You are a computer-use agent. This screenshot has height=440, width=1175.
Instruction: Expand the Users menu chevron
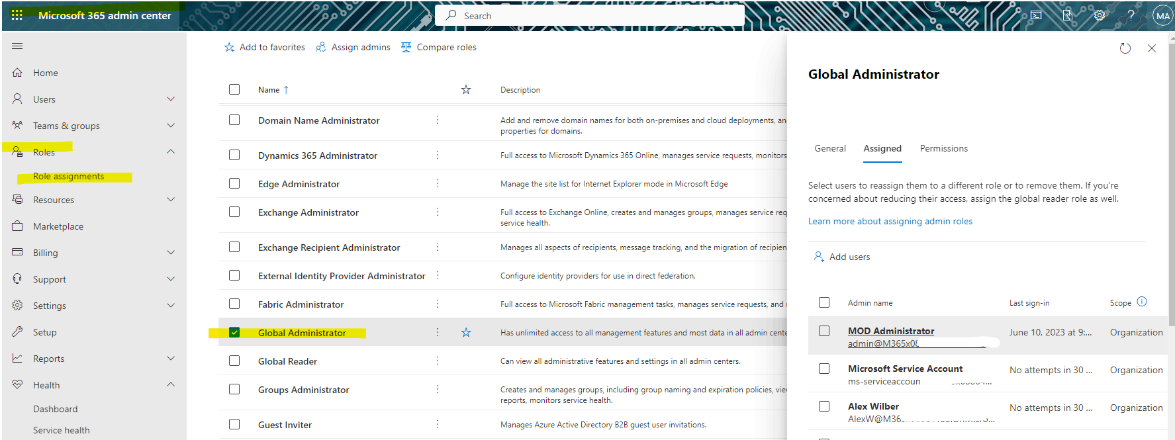click(x=171, y=99)
